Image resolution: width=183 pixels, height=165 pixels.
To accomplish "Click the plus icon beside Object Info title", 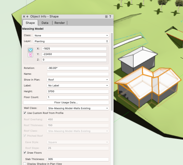I will pyautogui.click(x=27, y=17).
